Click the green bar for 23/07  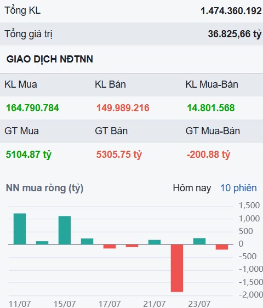click(199, 241)
